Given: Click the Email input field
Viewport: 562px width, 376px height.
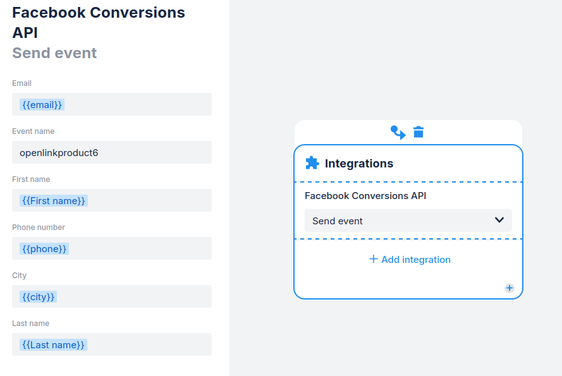Looking at the screenshot, I should 139,104.
